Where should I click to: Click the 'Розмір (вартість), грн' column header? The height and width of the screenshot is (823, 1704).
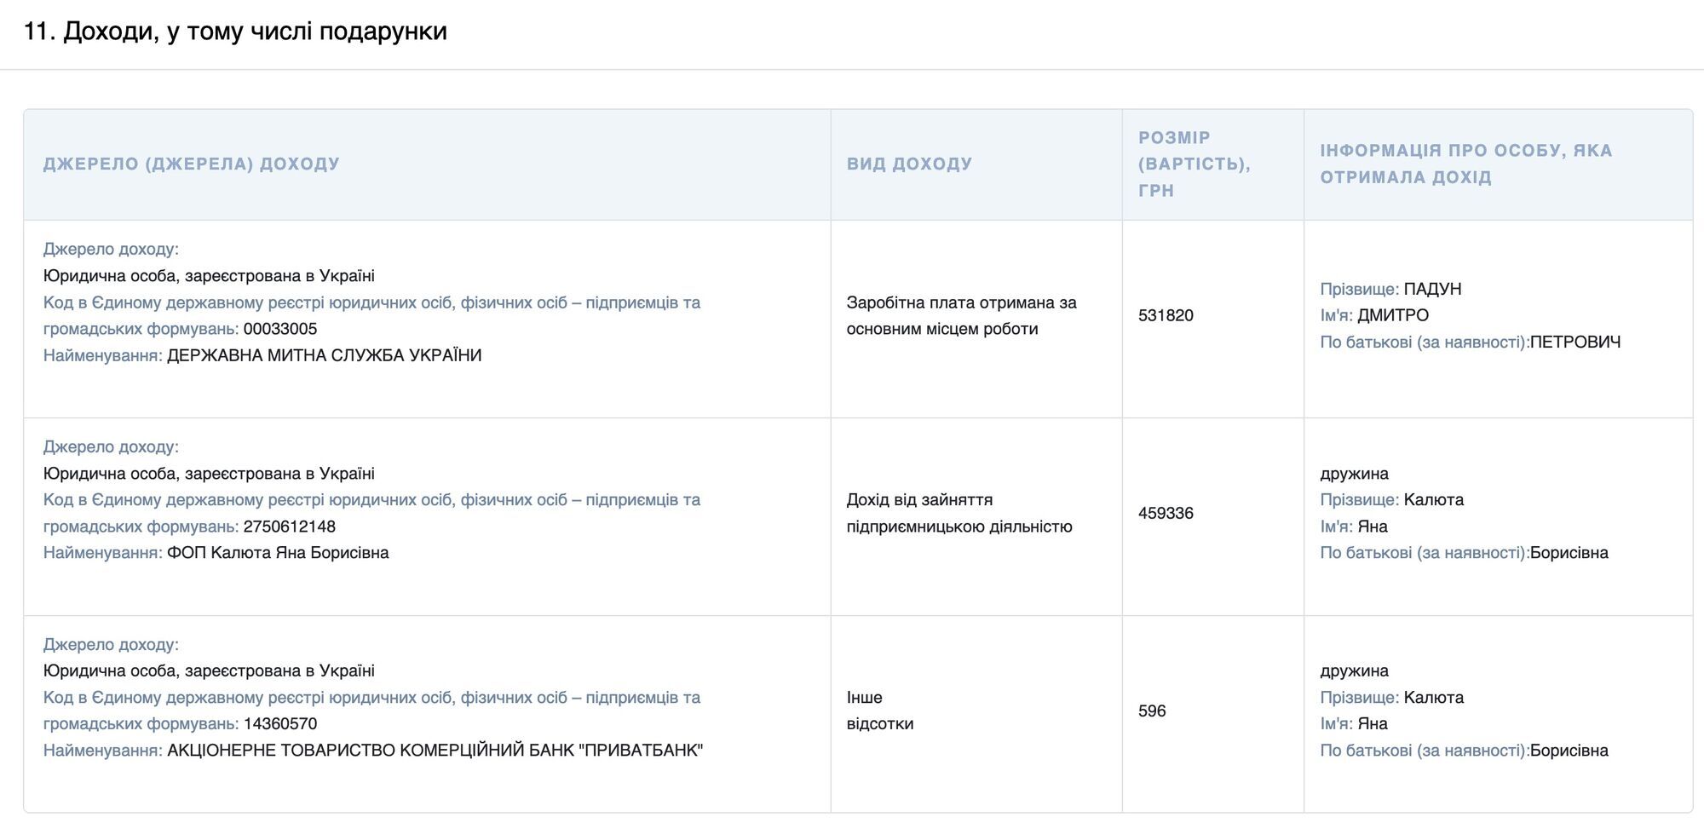(1195, 164)
